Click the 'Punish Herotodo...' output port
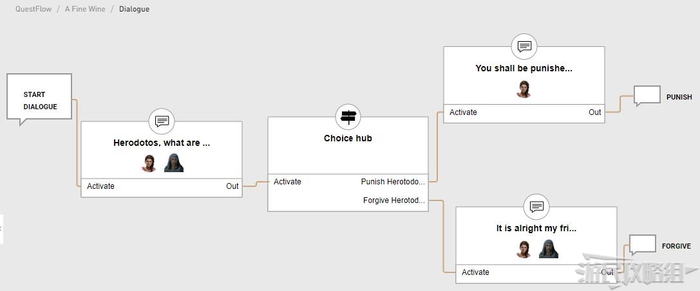 pyautogui.click(x=393, y=181)
